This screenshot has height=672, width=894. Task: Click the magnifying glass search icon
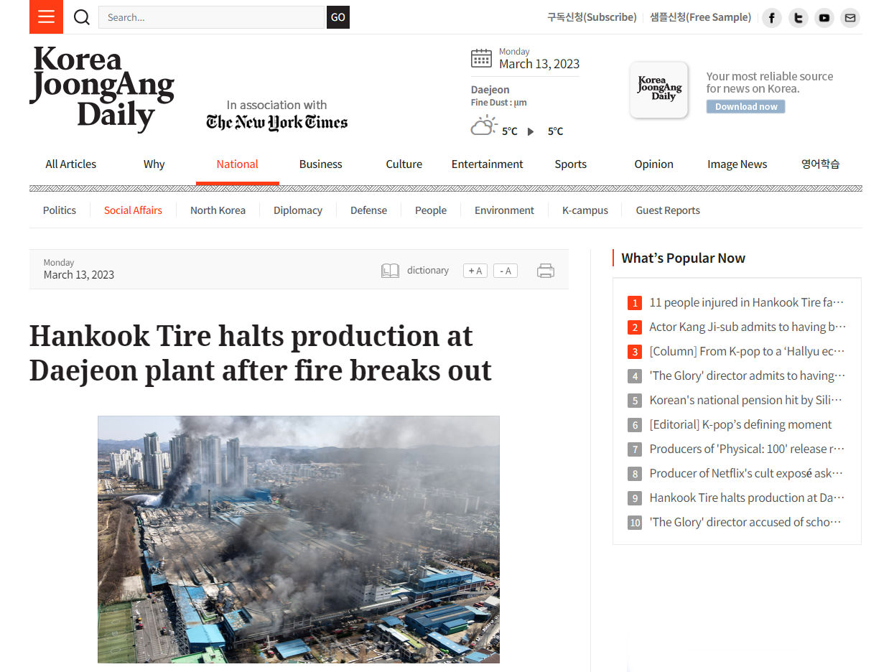[82, 17]
